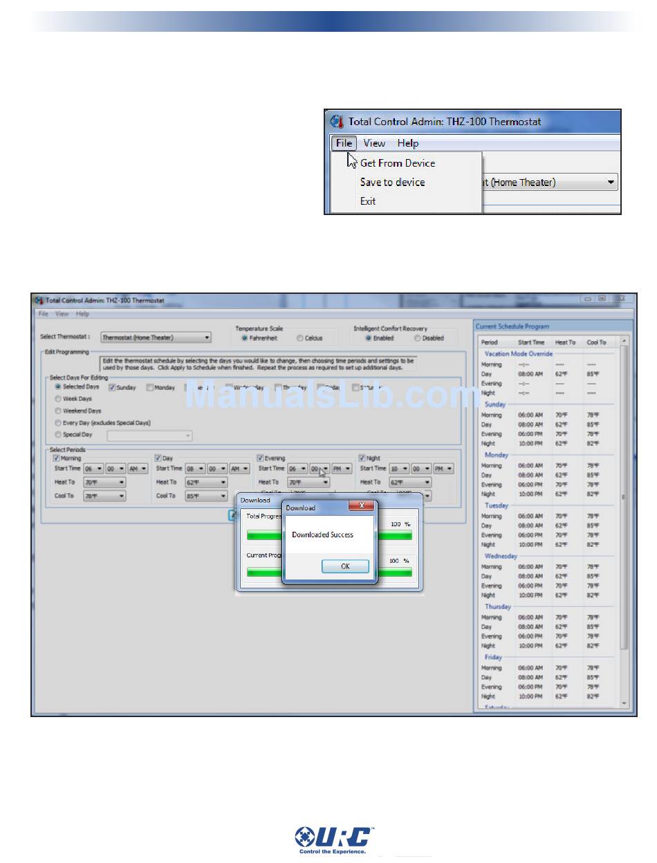Toggle the Saturday checkbox
Image resolution: width=657 pixels, height=863 pixels.
(x=356, y=387)
